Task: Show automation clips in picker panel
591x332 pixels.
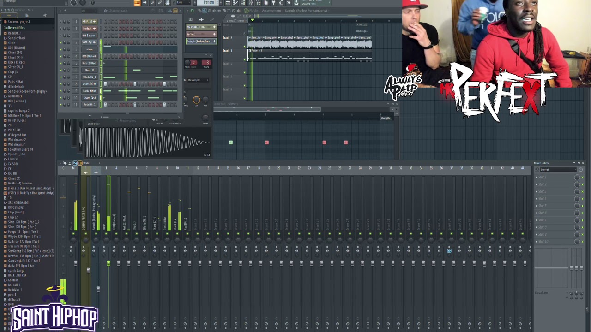Action: pos(212,20)
